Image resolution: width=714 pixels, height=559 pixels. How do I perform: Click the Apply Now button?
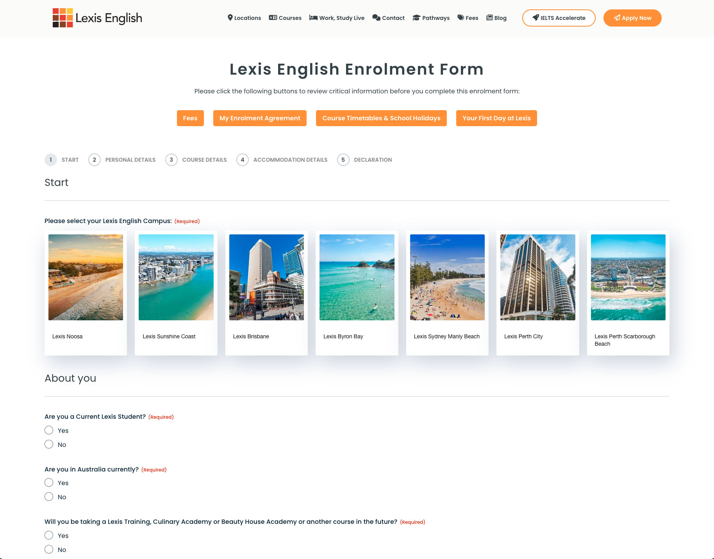tap(632, 18)
